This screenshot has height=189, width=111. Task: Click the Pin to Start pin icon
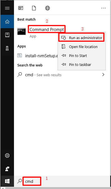(63, 56)
